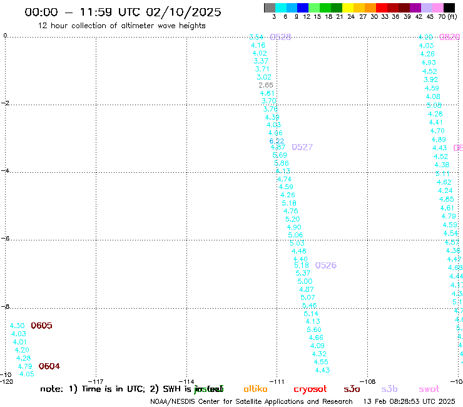Pick the bright red 30-33 ft legend swatch
Screen dimensions: 463x407
pos(382,8)
